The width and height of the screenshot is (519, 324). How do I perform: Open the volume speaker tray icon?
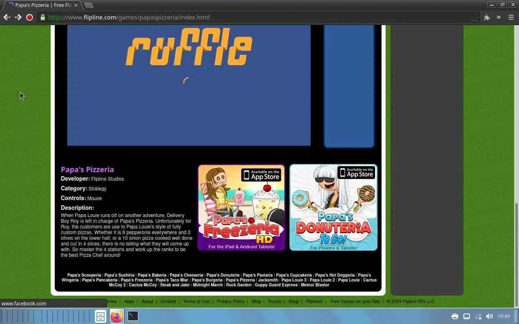click(489, 316)
